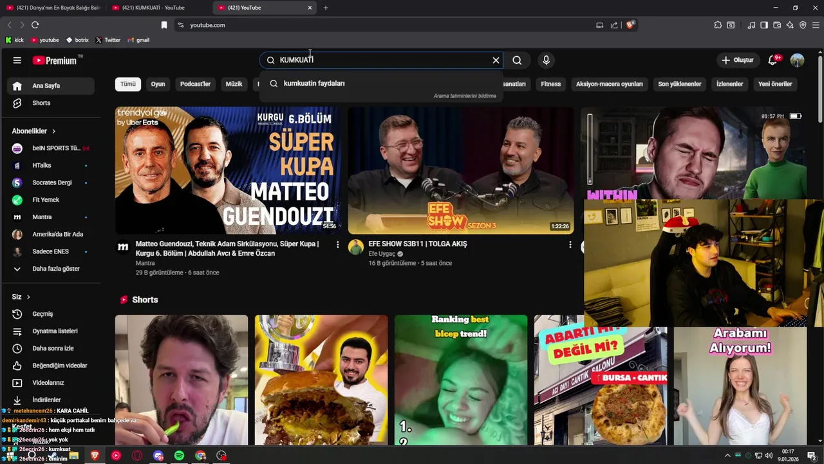Viewport: 824px width, 464px height.
Task: Open Oynatma listeleri
Action: click(50, 331)
